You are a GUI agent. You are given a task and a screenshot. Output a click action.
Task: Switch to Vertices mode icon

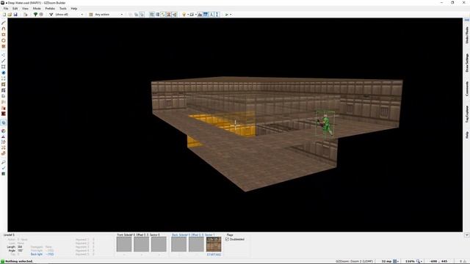click(x=3, y=55)
